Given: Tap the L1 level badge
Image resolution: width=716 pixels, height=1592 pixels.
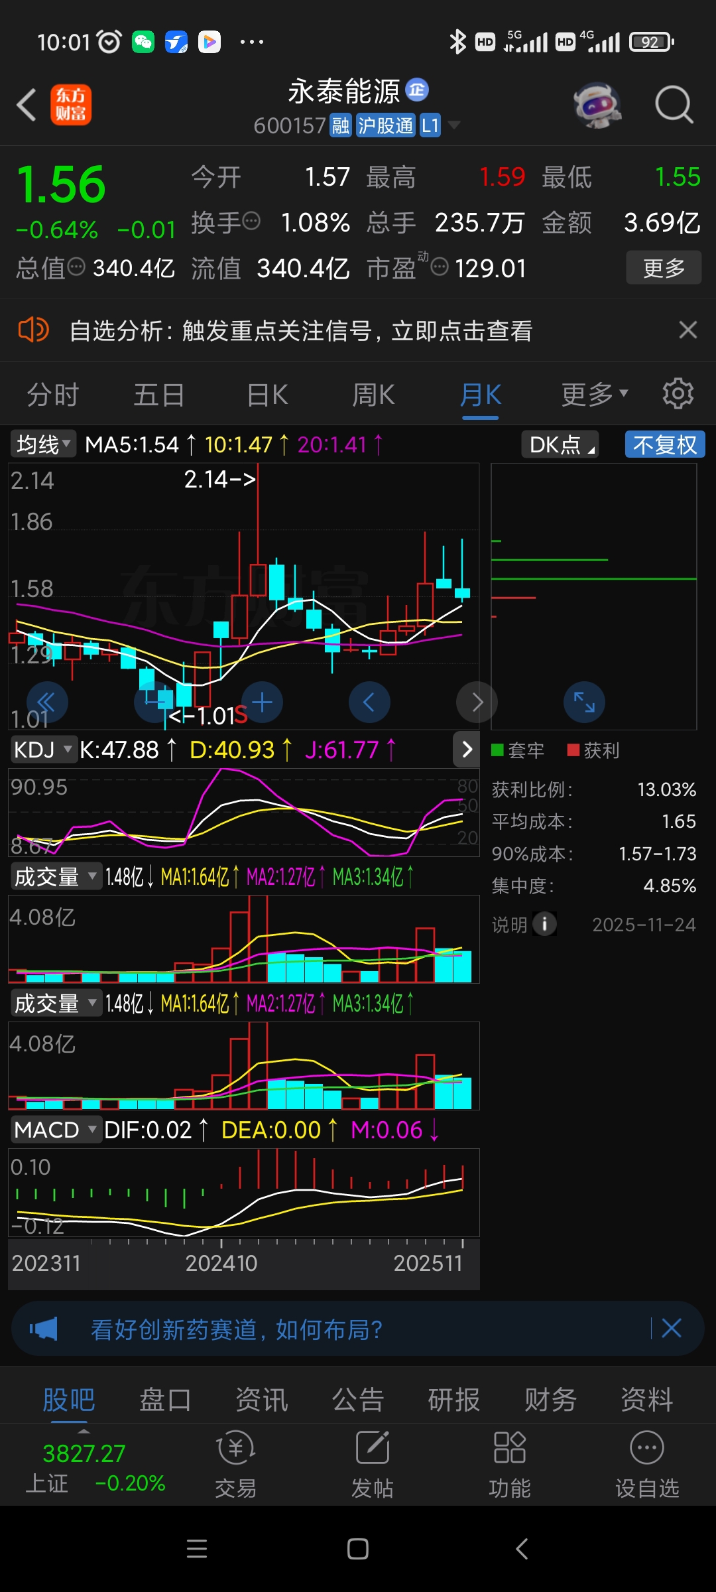Looking at the screenshot, I should 430,125.
